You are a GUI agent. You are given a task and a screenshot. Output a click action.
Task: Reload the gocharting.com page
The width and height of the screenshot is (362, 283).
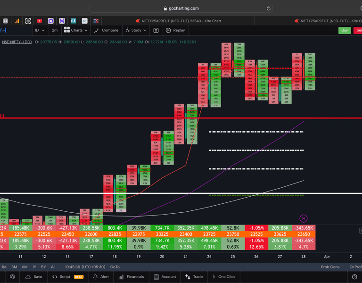(x=268, y=8)
